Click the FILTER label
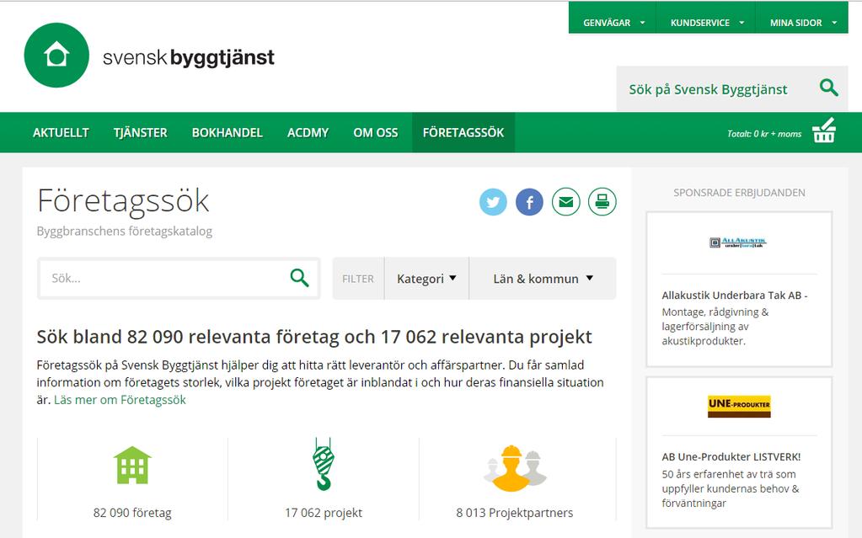Image resolution: width=862 pixels, height=538 pixels. coord(358,279)
